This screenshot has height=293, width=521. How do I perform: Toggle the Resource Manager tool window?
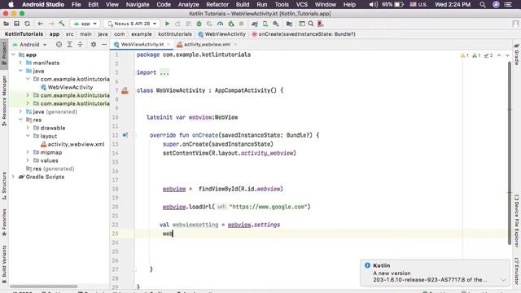4,101
